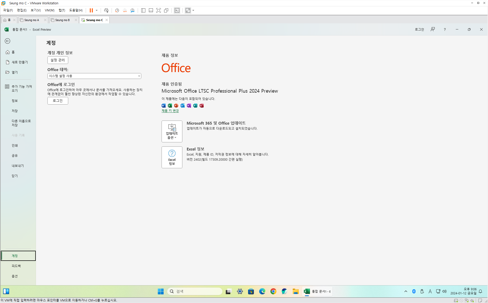Click the back arrow in Excel backstage
Screen dimensions: 488x303
pos(8,41)
